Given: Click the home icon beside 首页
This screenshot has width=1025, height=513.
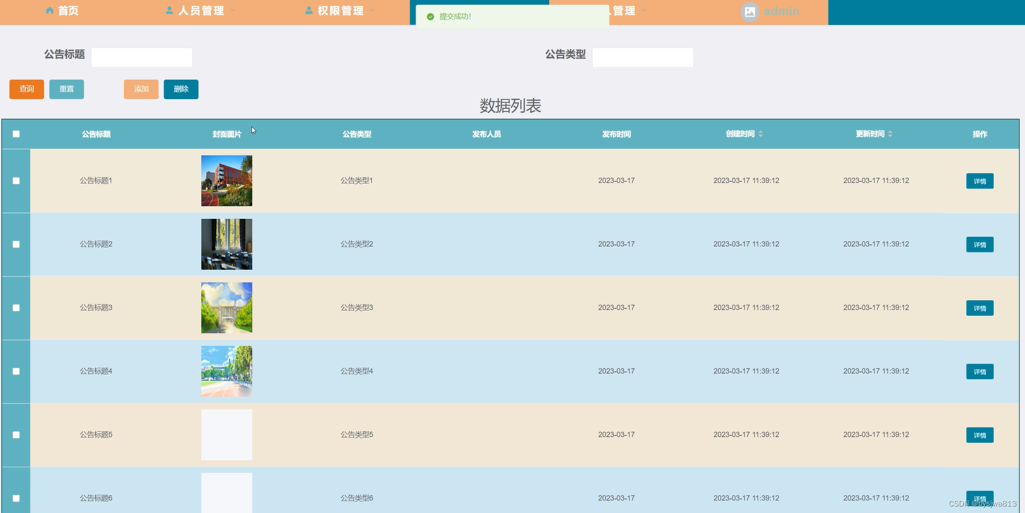Looking at the screenshot, I should click(50, 11).
